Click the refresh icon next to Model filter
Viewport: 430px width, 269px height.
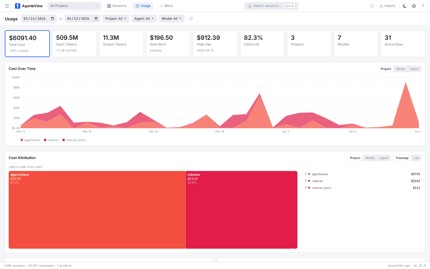191,18
